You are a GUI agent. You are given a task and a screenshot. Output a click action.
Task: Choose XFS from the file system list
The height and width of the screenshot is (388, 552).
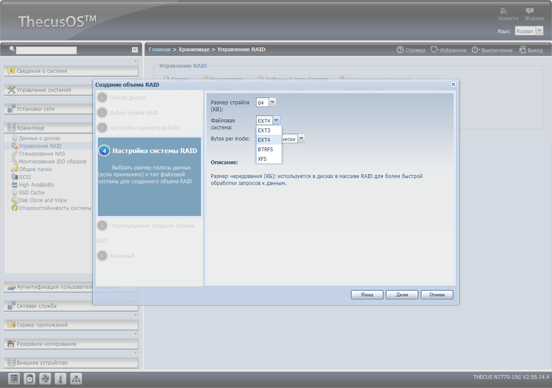[x=269, y=159]
